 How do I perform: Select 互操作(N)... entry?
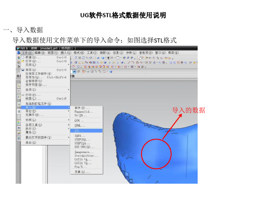45,115
